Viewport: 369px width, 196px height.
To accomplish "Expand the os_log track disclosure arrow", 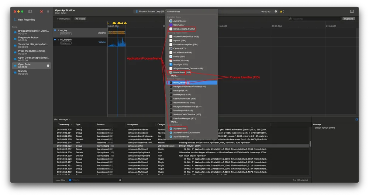I will pos(58,30).
